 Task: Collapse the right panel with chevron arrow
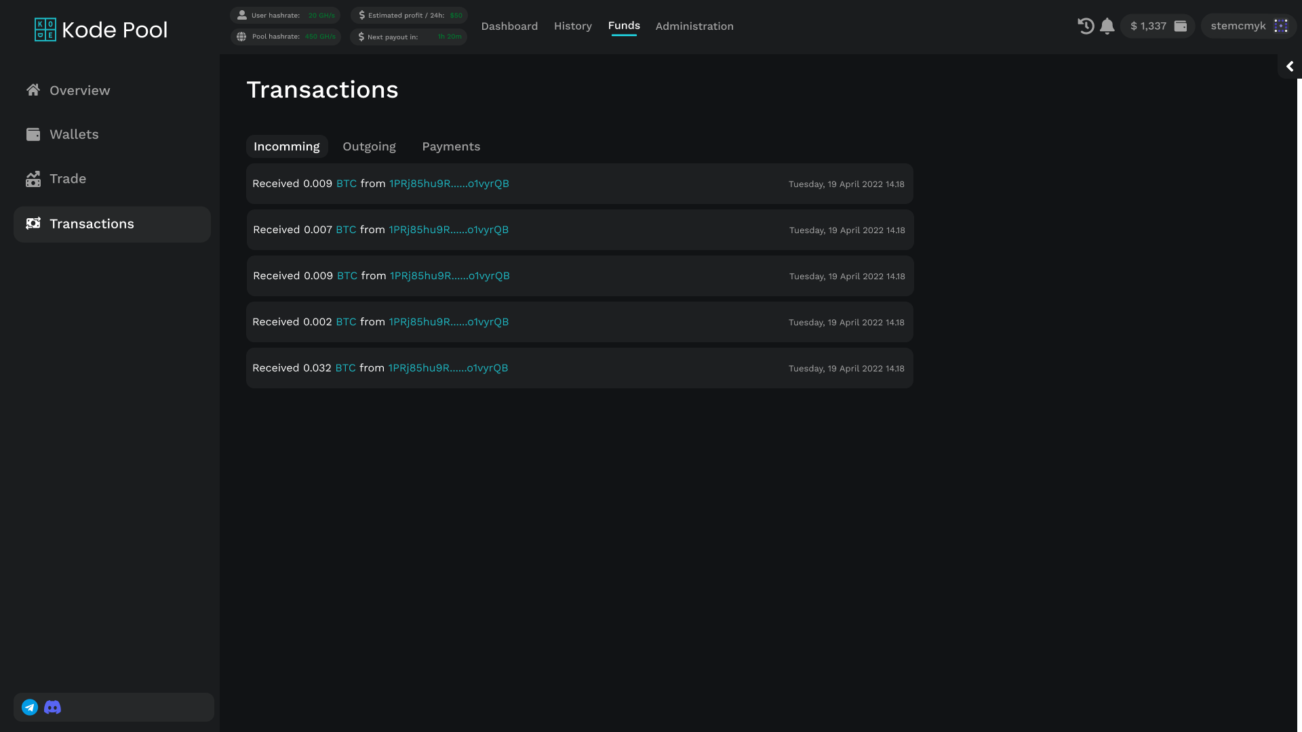(x=1290, y=66)
